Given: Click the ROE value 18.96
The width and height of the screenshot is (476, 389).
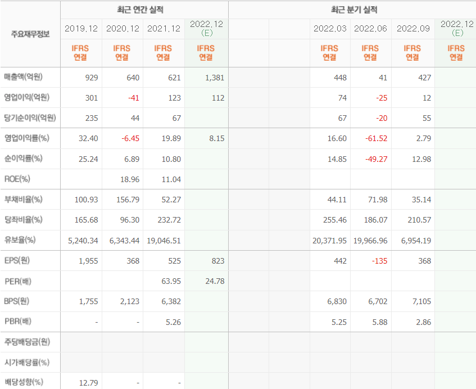Looking at the screenshot, I should tap(130, 179).
